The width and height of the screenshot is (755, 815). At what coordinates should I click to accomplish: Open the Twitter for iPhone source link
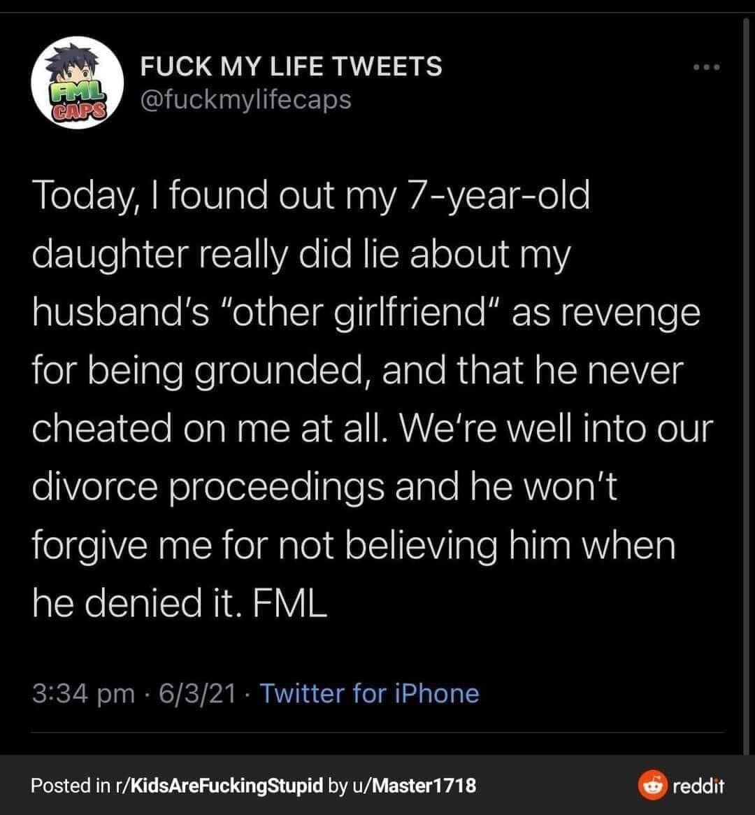(x=370, y=693)
